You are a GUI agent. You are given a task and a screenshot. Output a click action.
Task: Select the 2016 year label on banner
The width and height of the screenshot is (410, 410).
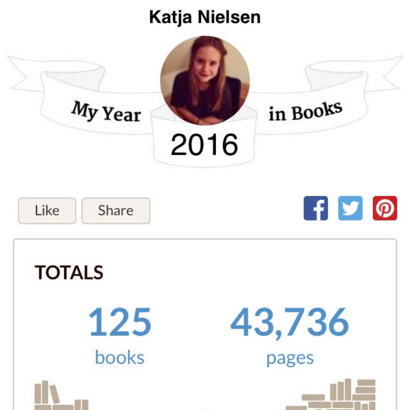204,145
